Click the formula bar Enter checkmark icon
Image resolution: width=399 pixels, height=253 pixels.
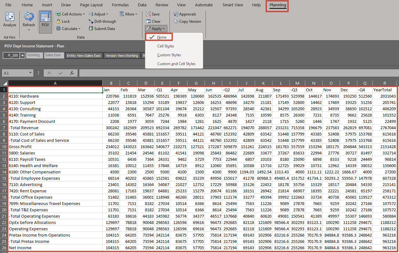click(61, 73)
